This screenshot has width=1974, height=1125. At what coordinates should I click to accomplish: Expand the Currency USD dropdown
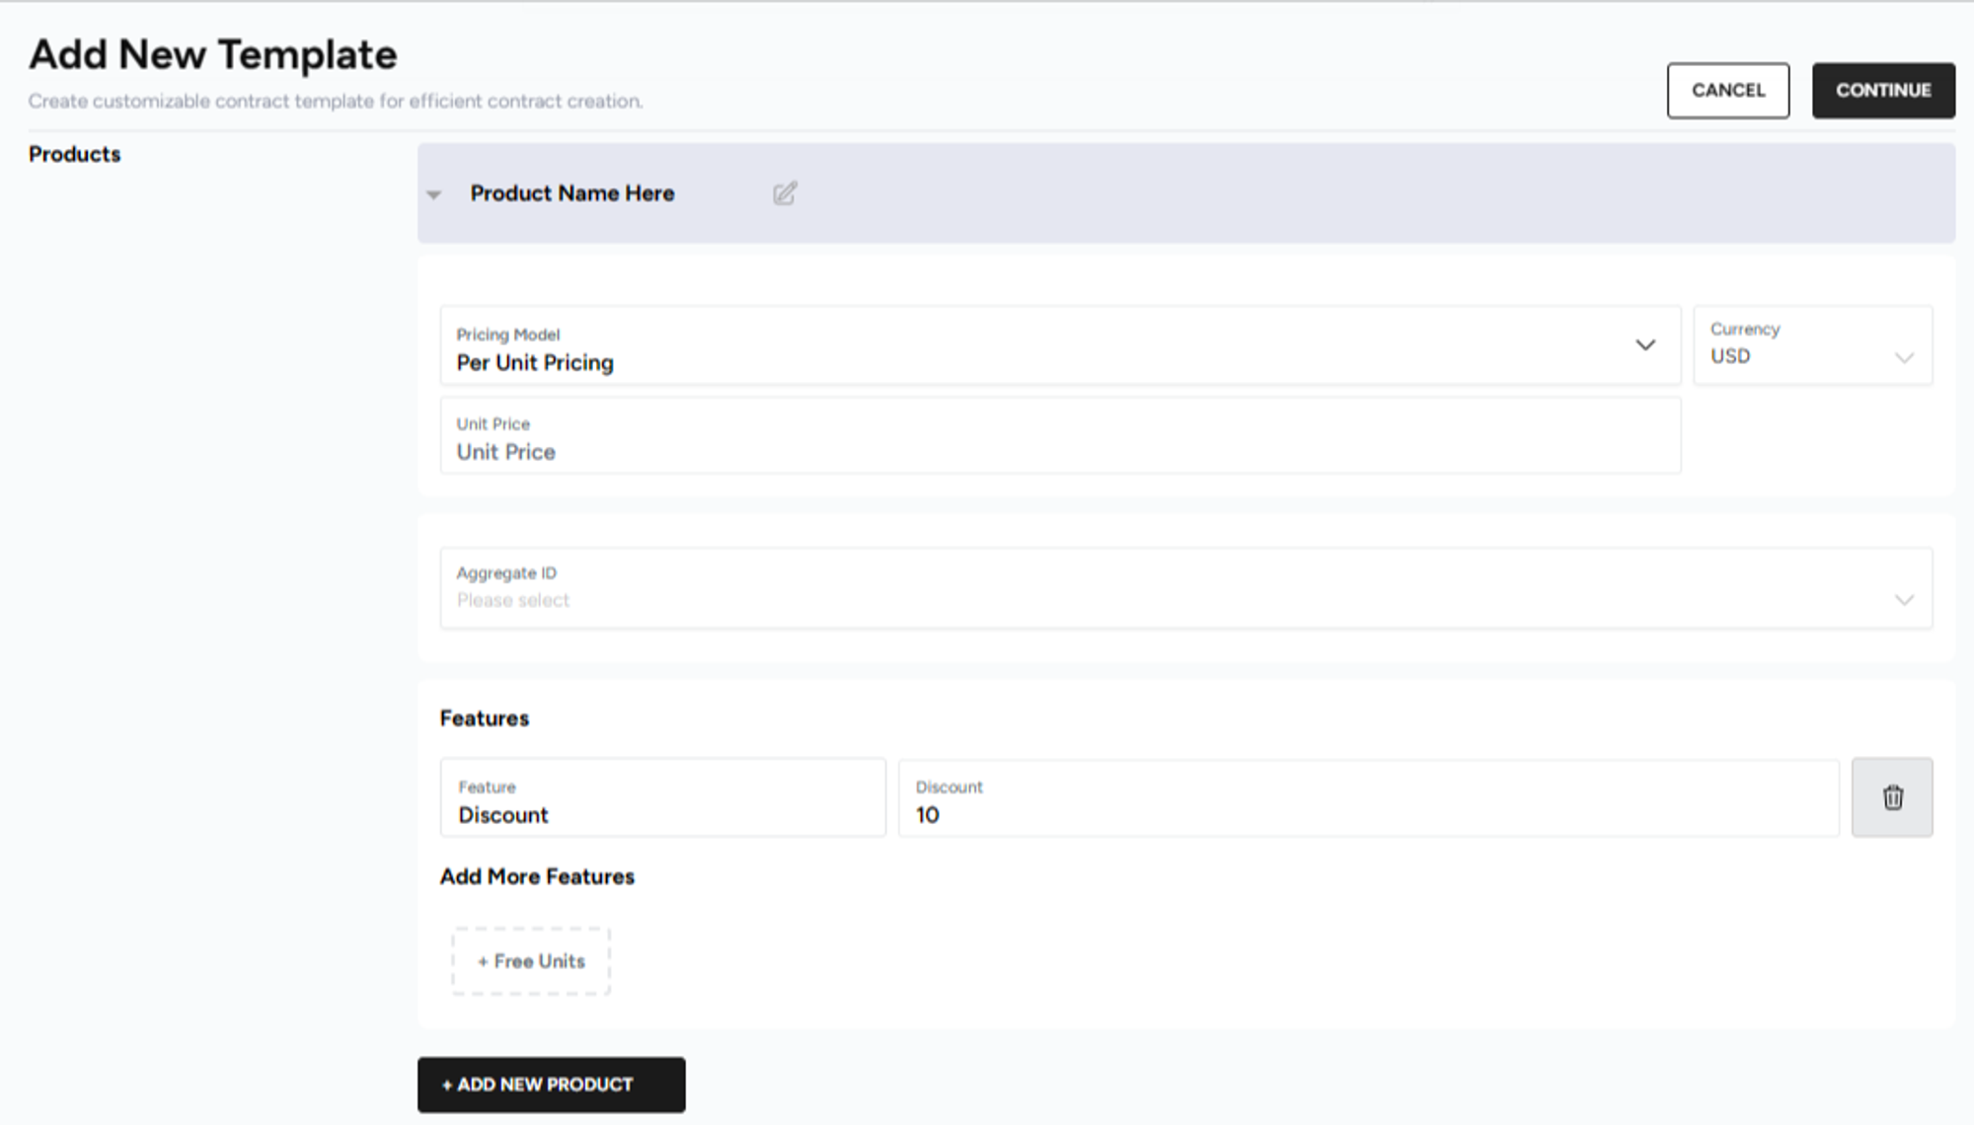[1812, 345]
